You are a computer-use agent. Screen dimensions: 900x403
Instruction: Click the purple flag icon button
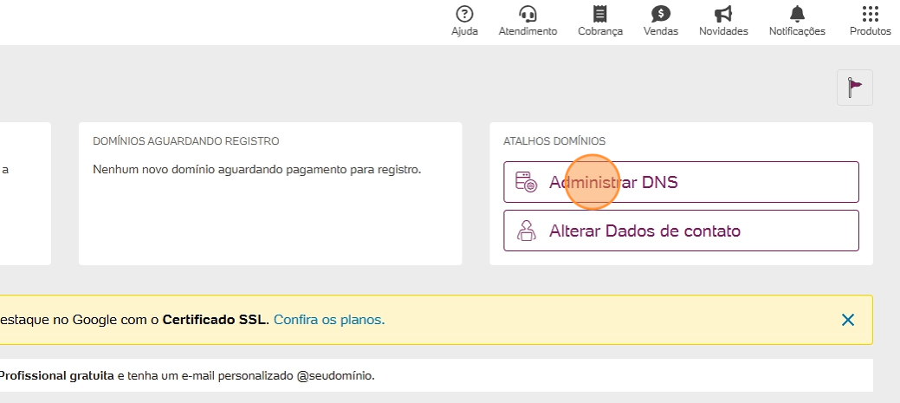click(855, 88)
